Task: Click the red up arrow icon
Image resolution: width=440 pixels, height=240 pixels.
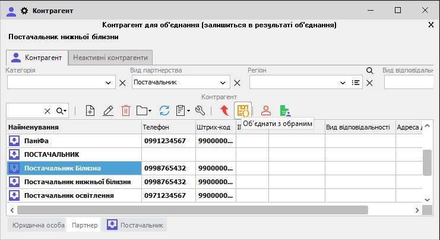Action: pos(224,110)
